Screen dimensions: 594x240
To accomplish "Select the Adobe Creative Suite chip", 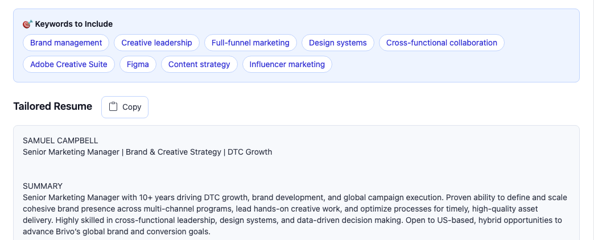I will pyautogui.click(x=69, y=64).
